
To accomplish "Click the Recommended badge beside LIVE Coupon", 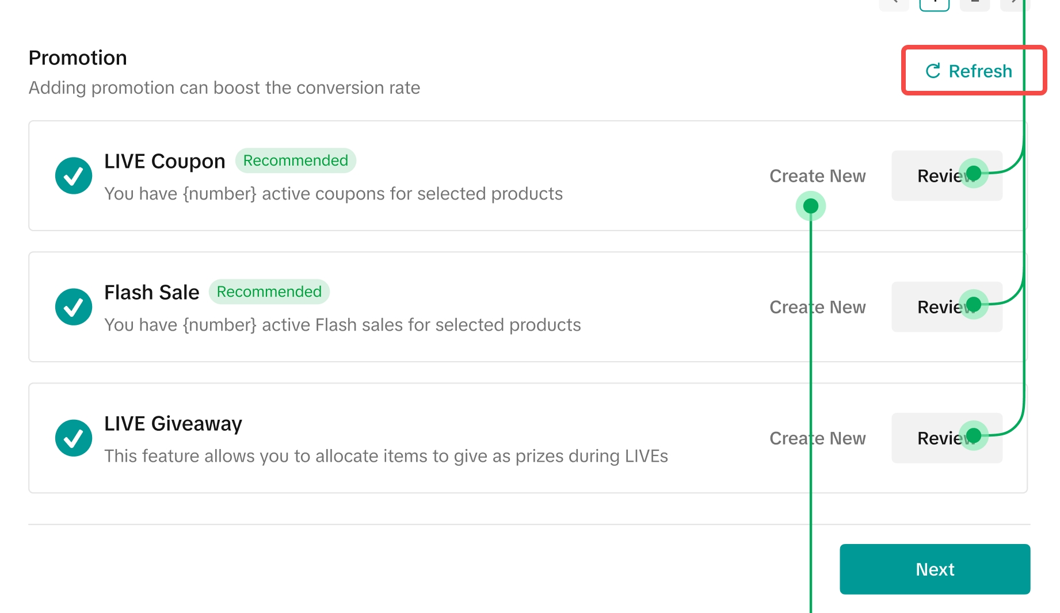I will (x=295, y=160).
